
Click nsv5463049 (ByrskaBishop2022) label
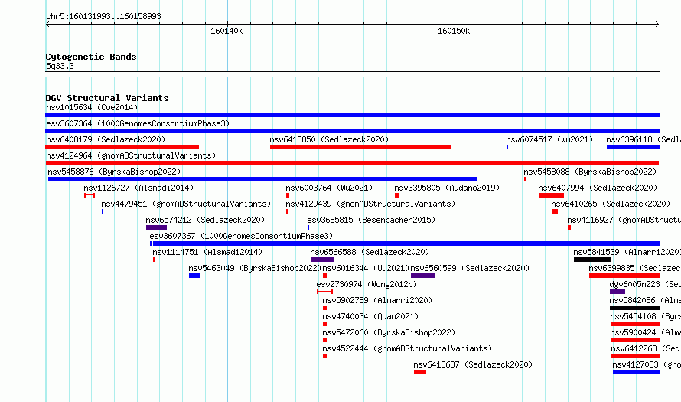click(x=255, y=268)
